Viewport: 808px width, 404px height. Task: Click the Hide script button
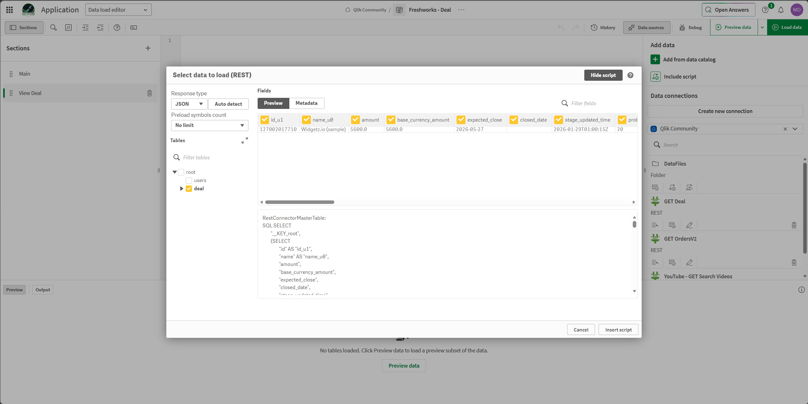603,75
